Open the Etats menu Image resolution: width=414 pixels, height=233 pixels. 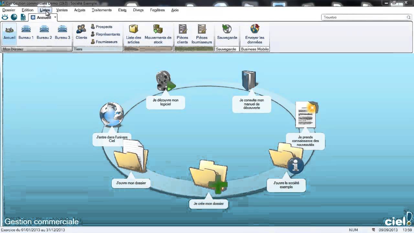click(x=122, y=10)
